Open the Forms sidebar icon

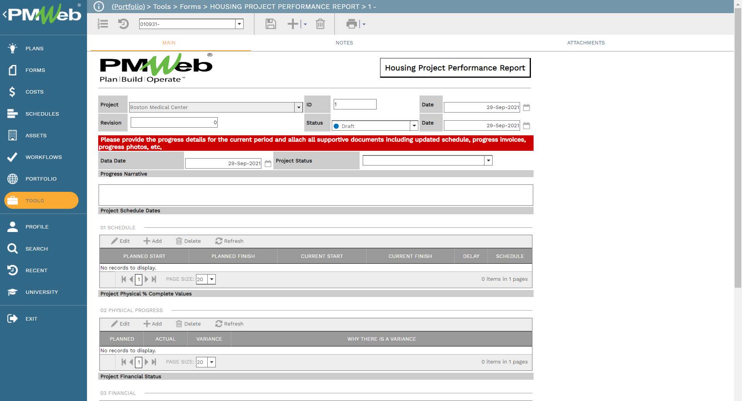point(12,70)
